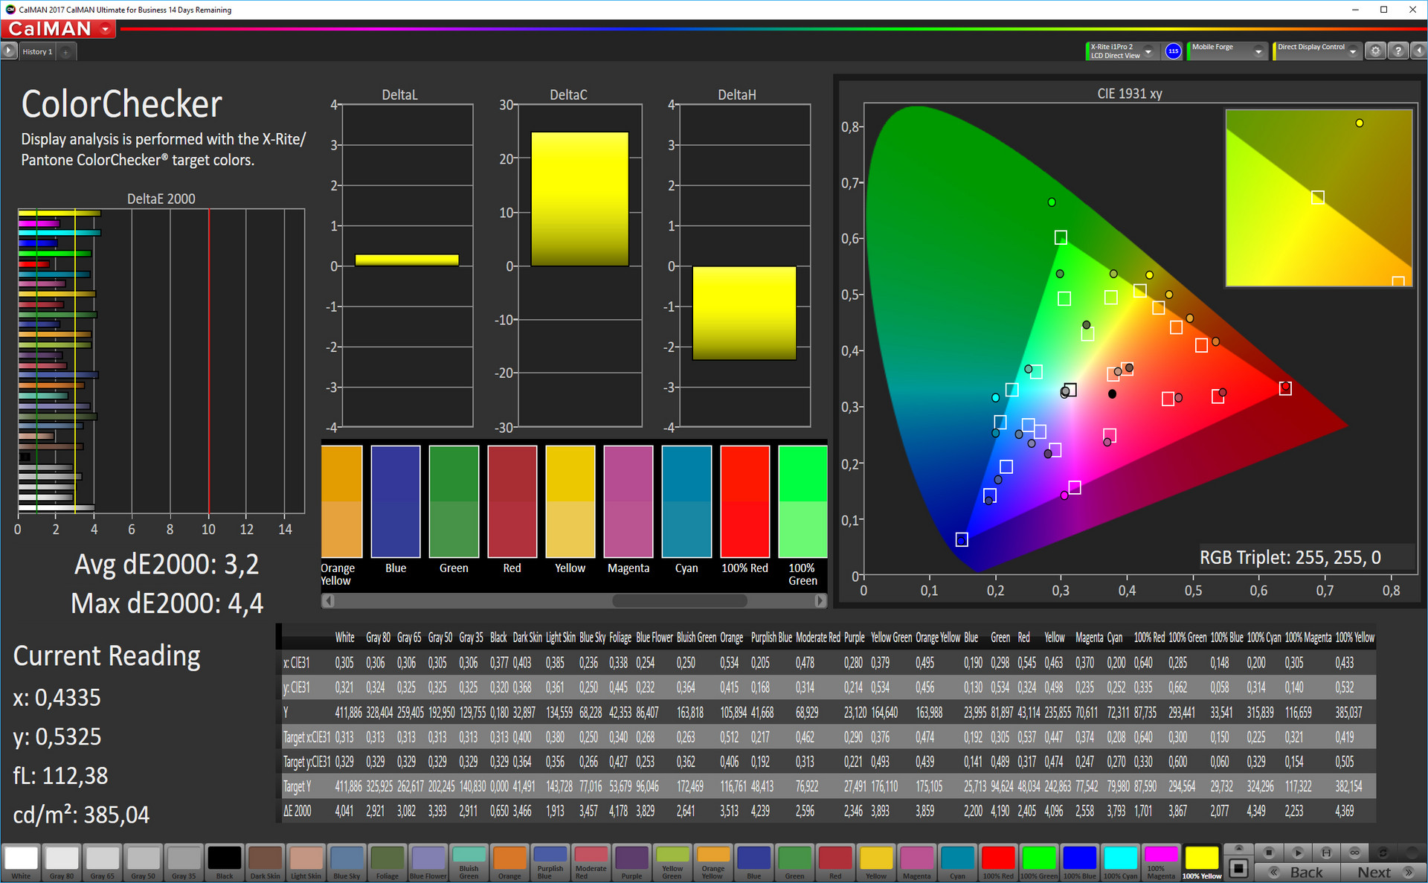Click the Cyan comparison swatch above the scrollbar
Viewport: 1428px width, 883px height.
pyautogui.click(x=686, y=501)
